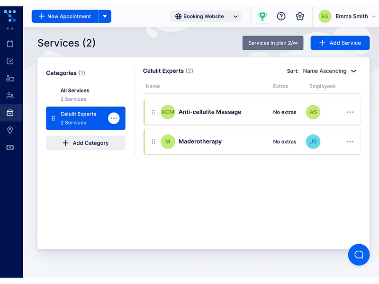The width and height of the screenshot is (379, 284).
Task: Click the Add Service button
Action: [340, 43]
